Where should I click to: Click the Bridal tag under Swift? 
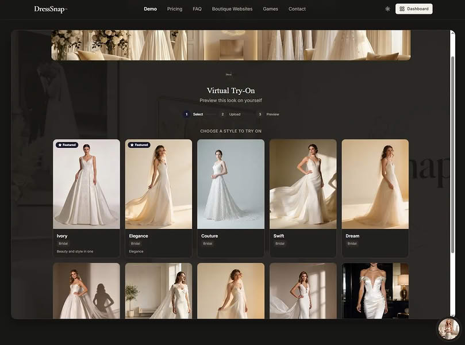click(280, 244)
